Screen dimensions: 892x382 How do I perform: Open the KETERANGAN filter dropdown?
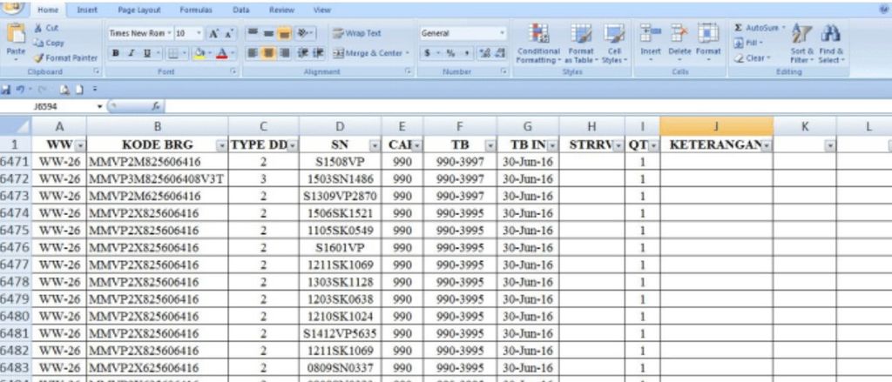point(767,145)
